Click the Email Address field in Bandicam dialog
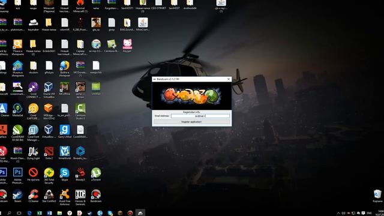The image size is (384, 216). tap(200, 116)
